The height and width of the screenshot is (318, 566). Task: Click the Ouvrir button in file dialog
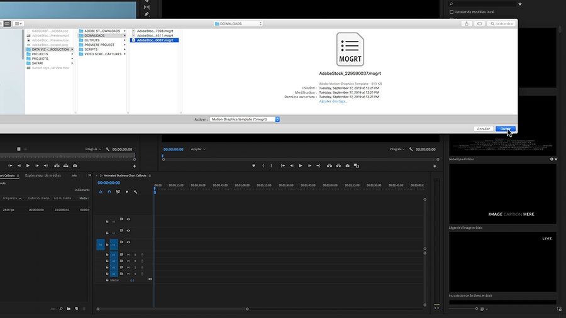506,129
